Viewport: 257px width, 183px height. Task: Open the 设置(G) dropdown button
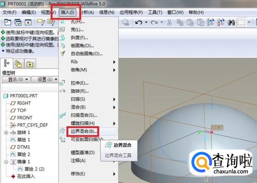pos(45,79)
